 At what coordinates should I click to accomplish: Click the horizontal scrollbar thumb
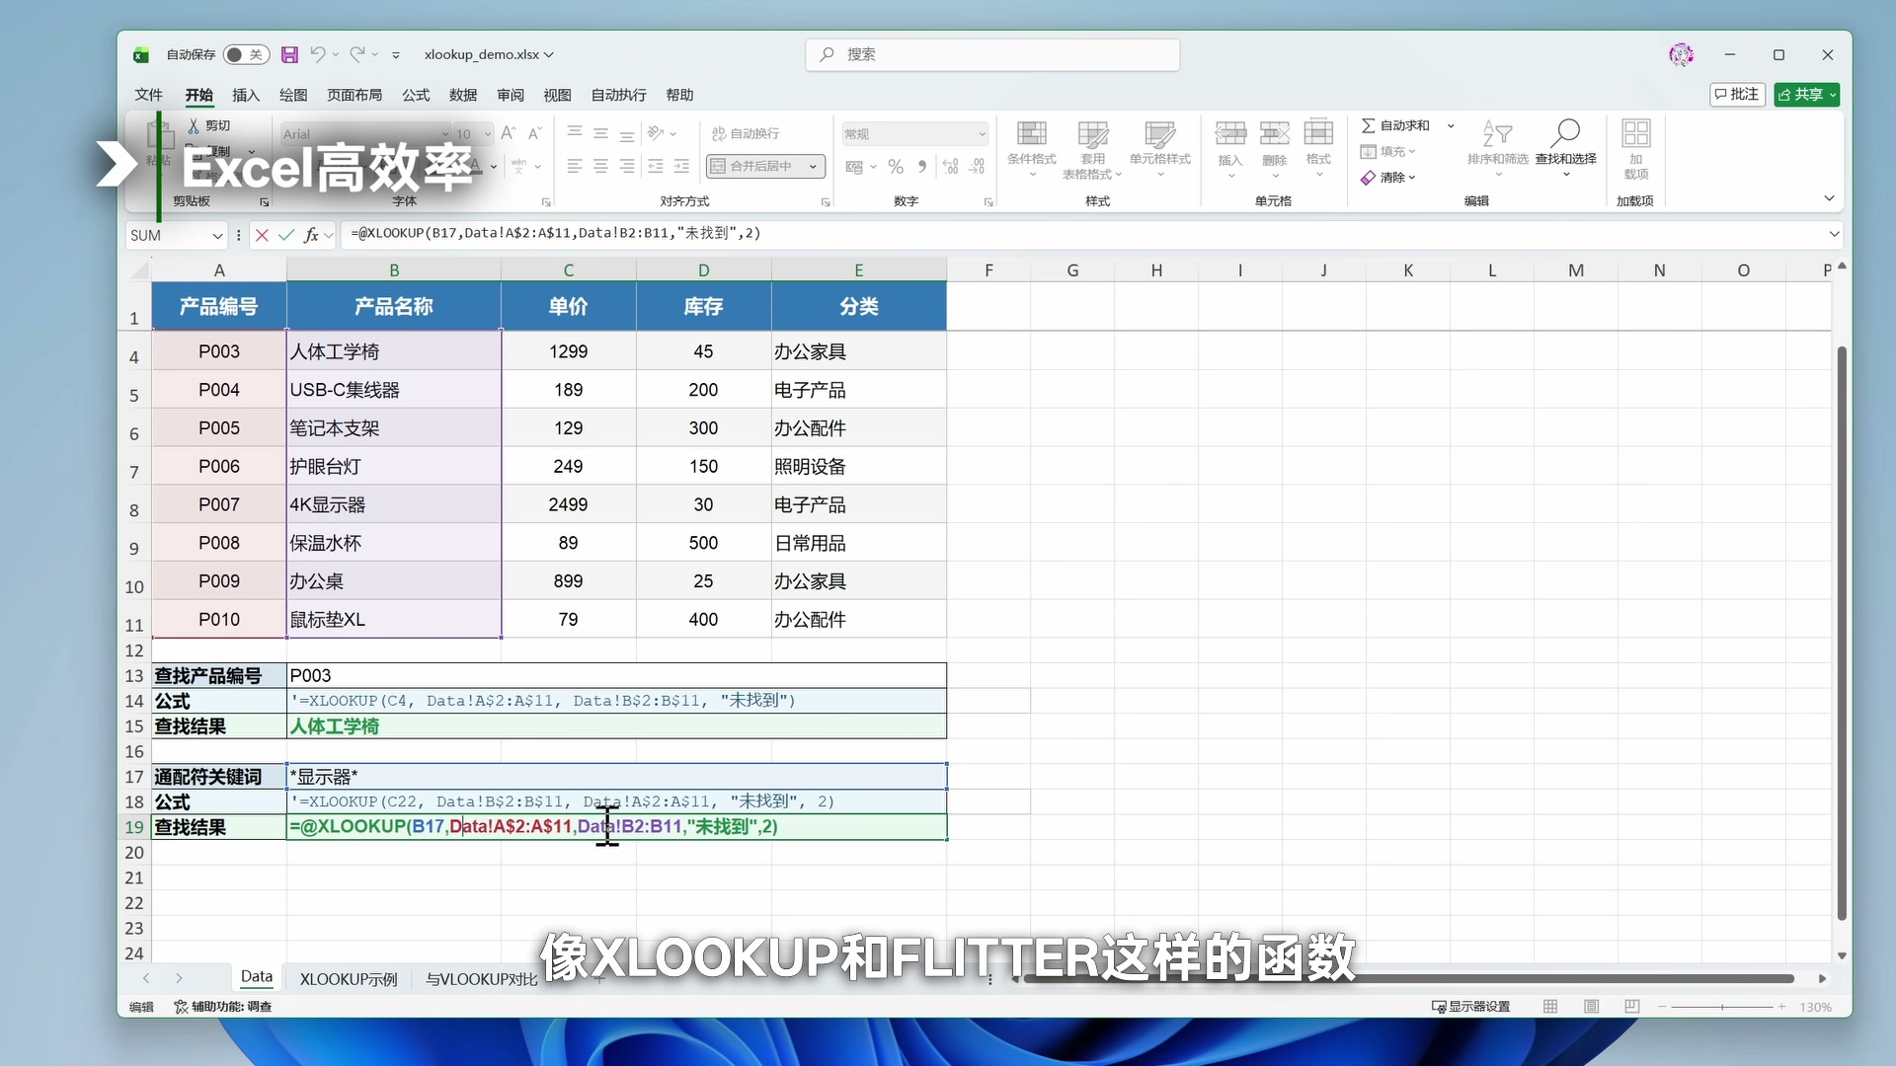[x=1409, y=978]
